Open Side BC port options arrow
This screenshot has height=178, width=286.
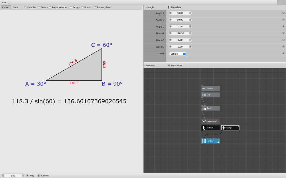[x=283, y=47]
